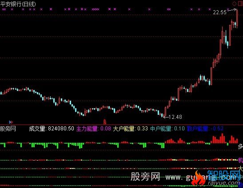Click the red S signal marker on the time axis

105,122
